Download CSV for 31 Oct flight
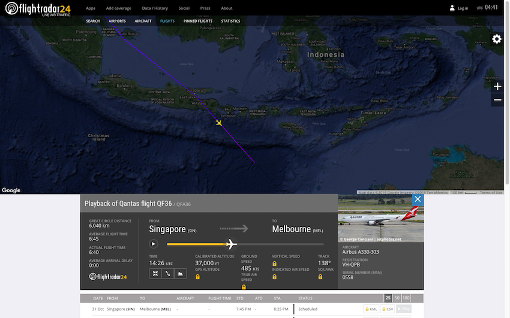The height and width of the screenshot is (318, 510). (388, 309)
